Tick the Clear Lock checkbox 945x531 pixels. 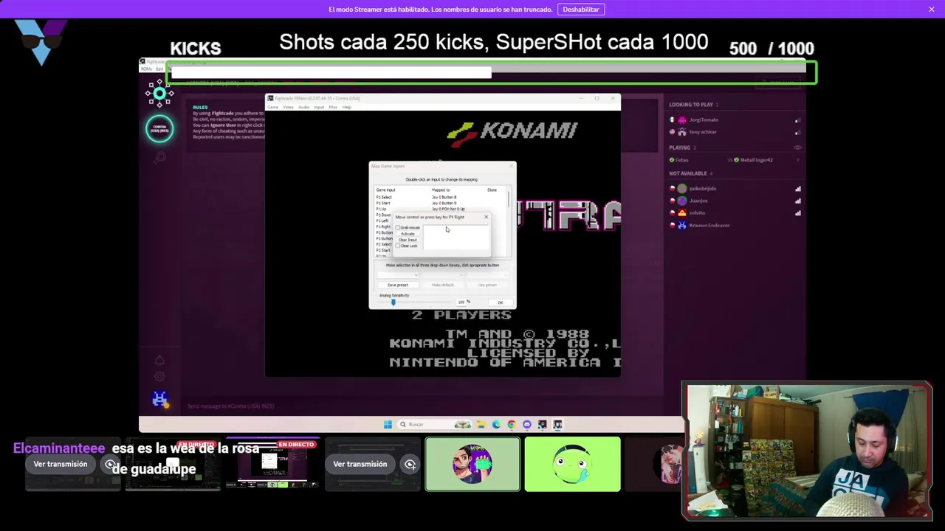coord(398,246)
